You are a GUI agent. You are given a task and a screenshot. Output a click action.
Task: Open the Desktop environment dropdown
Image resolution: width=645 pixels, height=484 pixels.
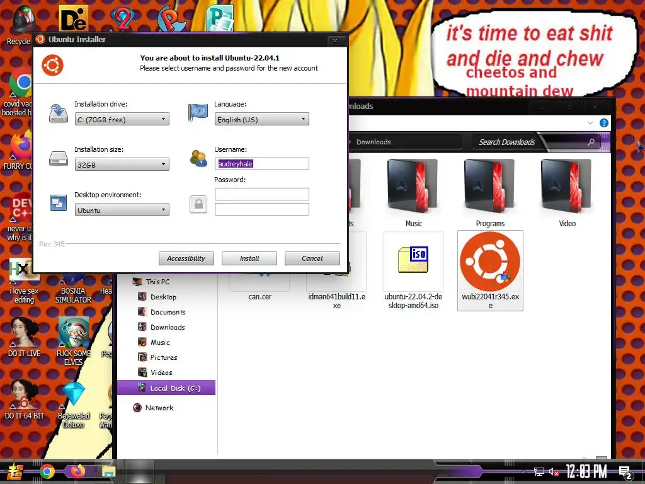(122, 210)
